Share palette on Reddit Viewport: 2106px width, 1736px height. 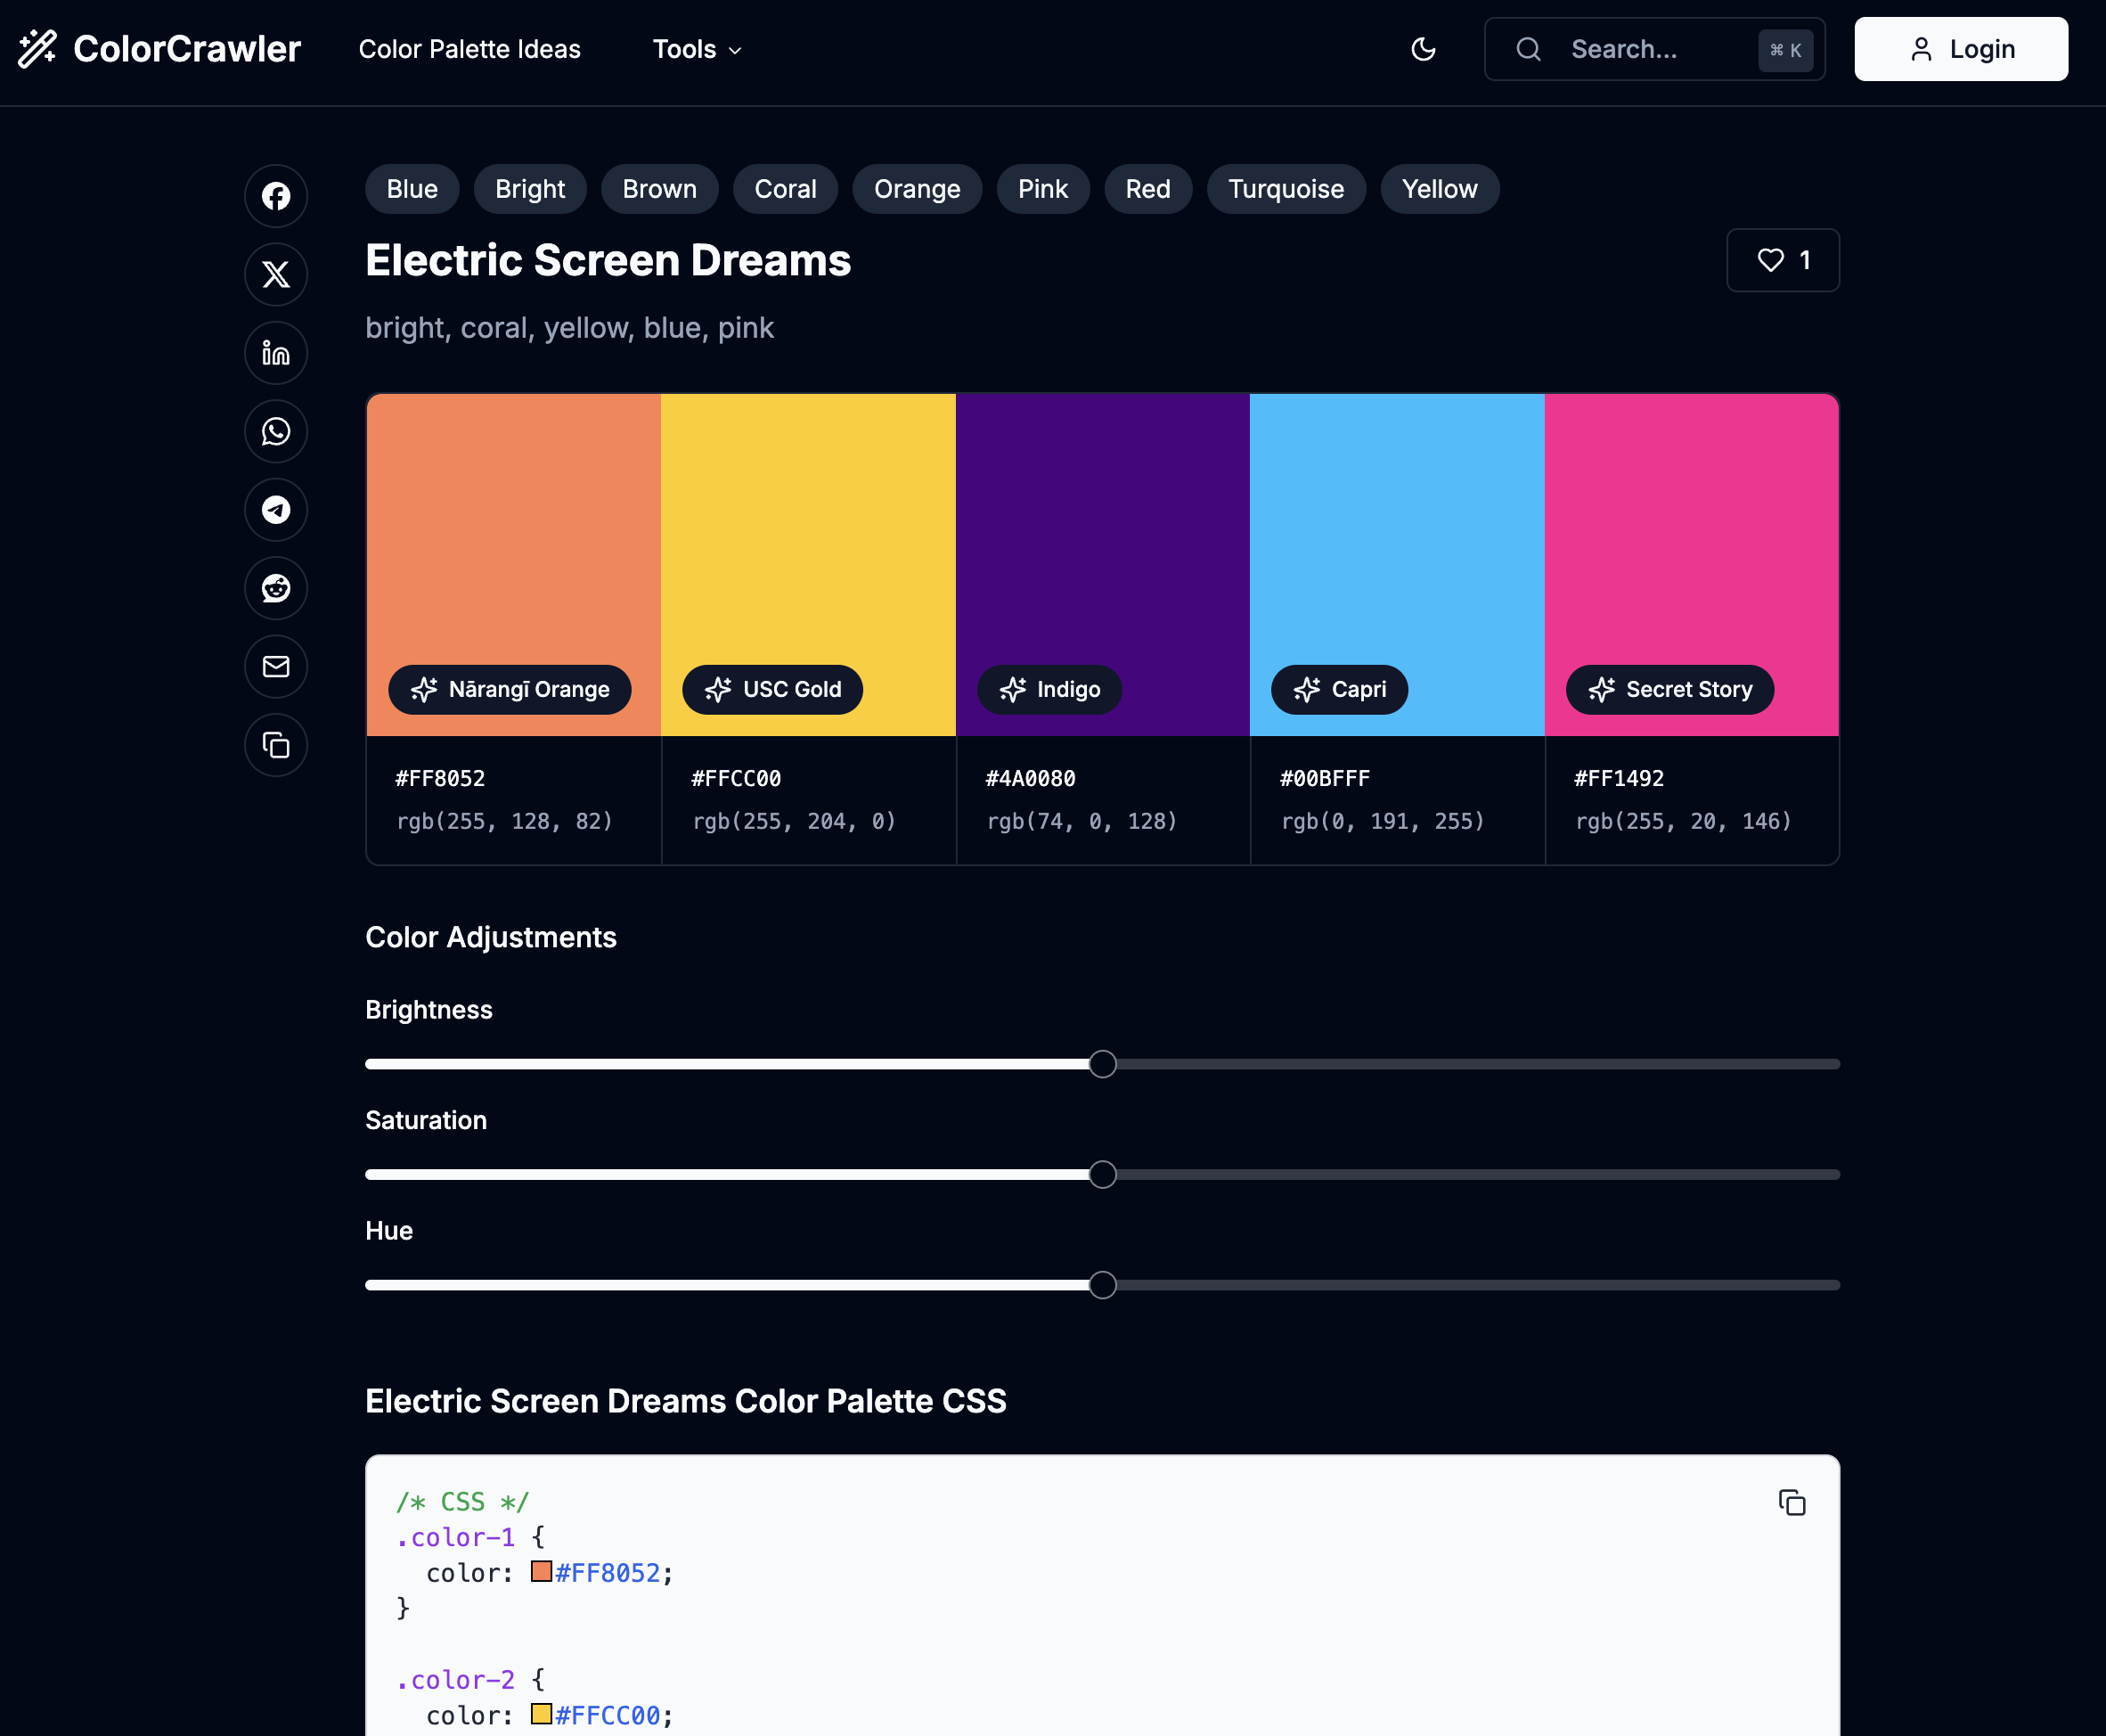click(x=276, y=588)
